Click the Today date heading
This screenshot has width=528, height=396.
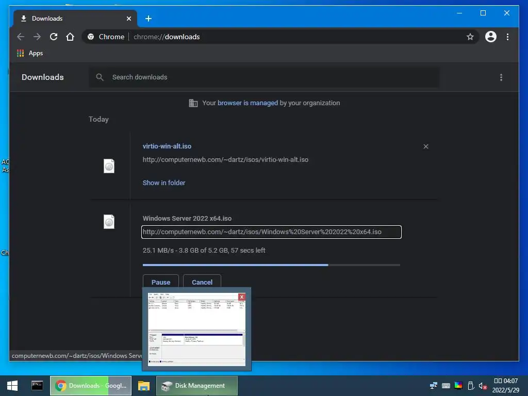(x=98, y=119)
